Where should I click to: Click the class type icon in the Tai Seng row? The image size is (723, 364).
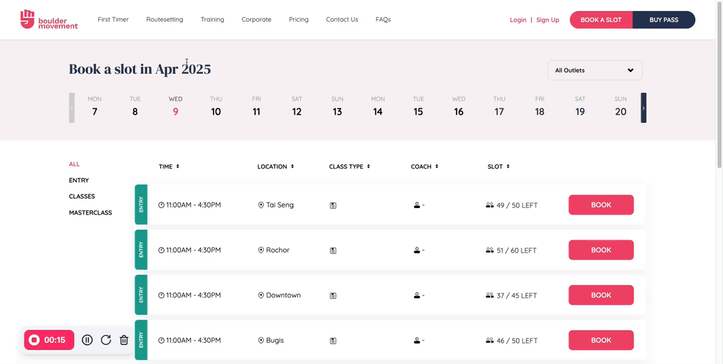tap(333, 205)
